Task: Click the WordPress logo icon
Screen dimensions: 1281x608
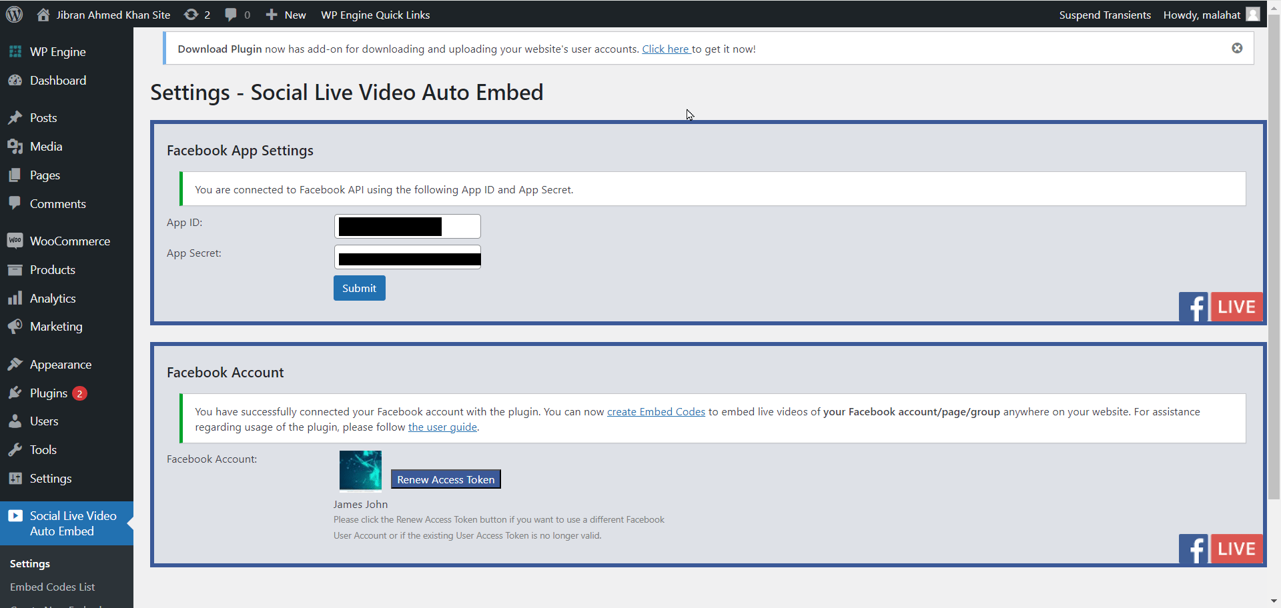Action: (14, 14)
